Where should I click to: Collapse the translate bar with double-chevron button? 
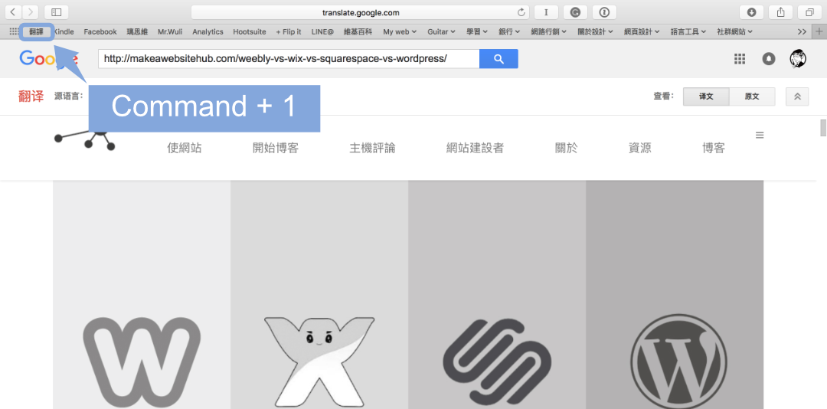pyautogui.click(x=797, y=97)
